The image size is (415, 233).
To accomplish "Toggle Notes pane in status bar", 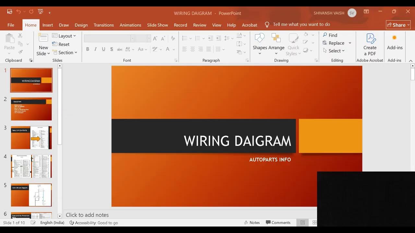I will 252,223.
